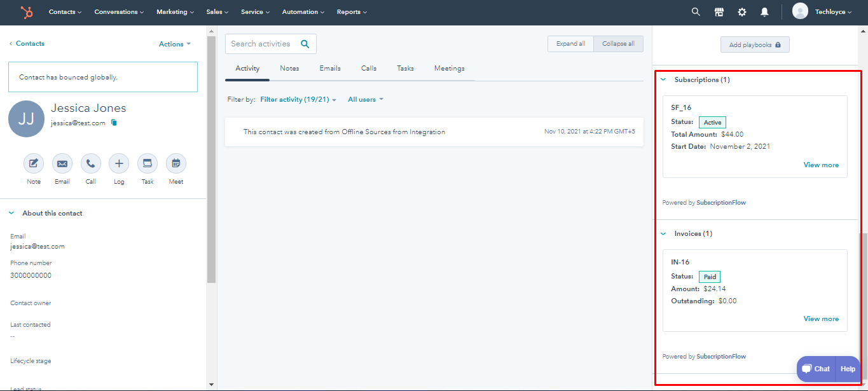Open the Marketing menu
This screenshot has width=868, height=391.
175,11
